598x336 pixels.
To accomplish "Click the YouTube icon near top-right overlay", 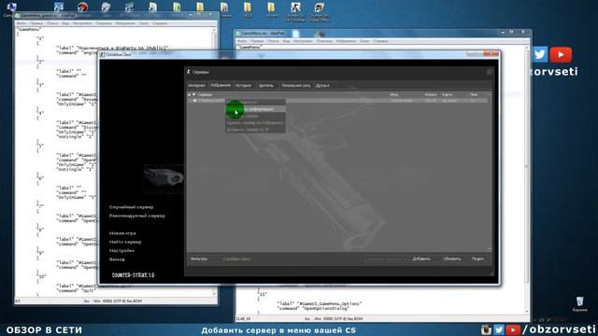I will (x=561, y=55).
